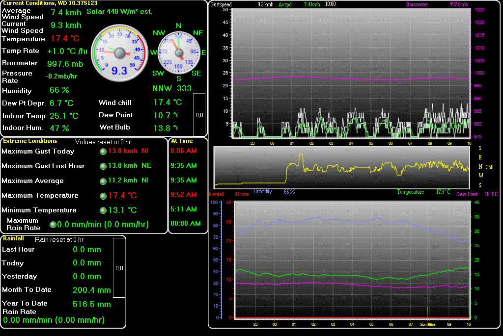Click the green LED beside Maximum Gust Today
This screenshot has width=503, height=336.
(x=103, y=152)
